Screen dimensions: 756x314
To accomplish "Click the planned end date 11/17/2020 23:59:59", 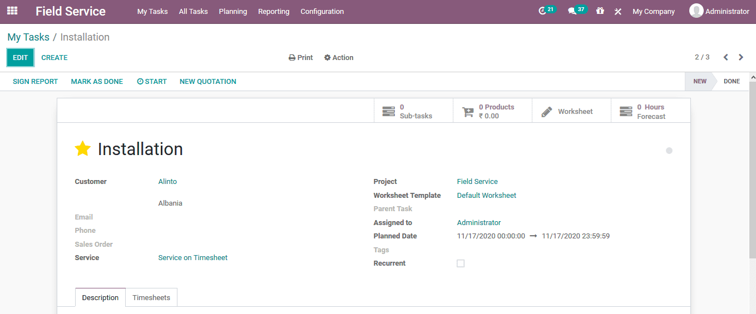I will click(x=576, y=236).
